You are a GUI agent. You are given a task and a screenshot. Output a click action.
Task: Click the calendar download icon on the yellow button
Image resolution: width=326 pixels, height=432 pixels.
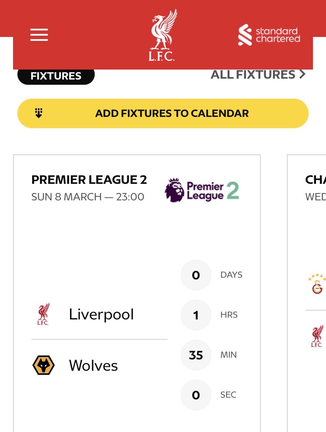(39, 113)
